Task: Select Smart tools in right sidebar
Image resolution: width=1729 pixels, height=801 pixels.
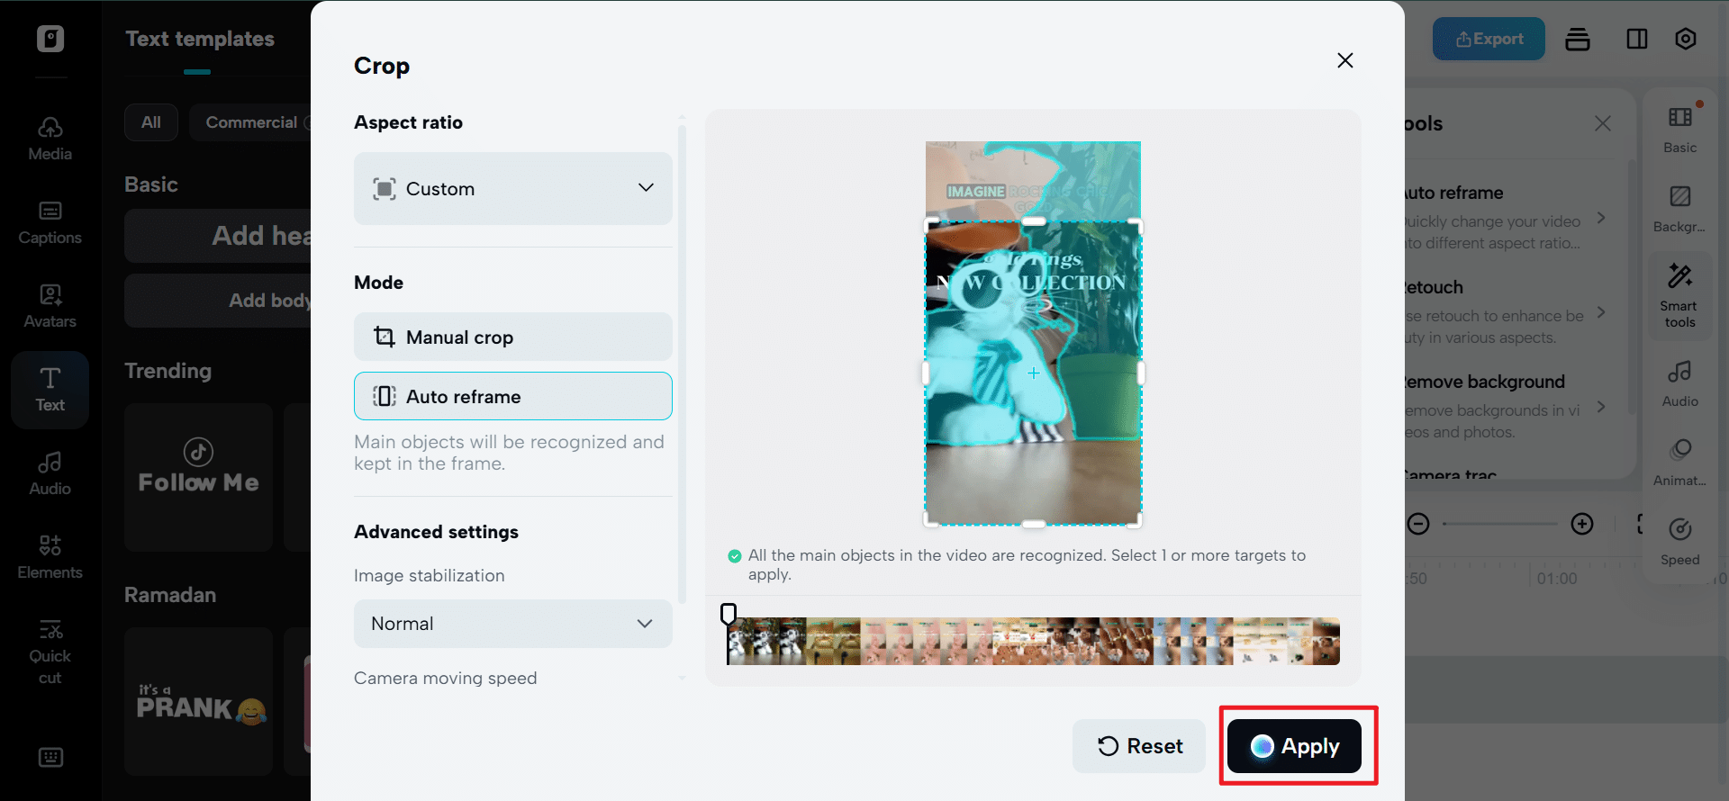Action: (1679, 296)
